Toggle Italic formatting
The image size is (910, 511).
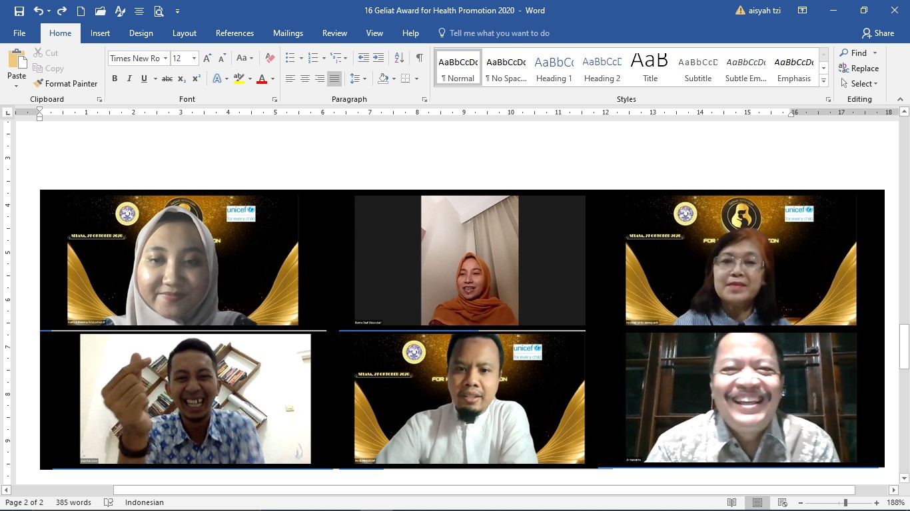tap(129, 79)
